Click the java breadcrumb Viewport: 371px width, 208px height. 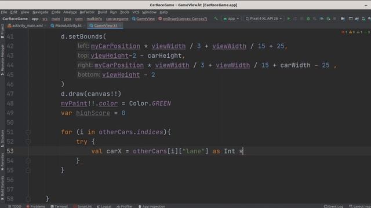[x=67, y=18]
